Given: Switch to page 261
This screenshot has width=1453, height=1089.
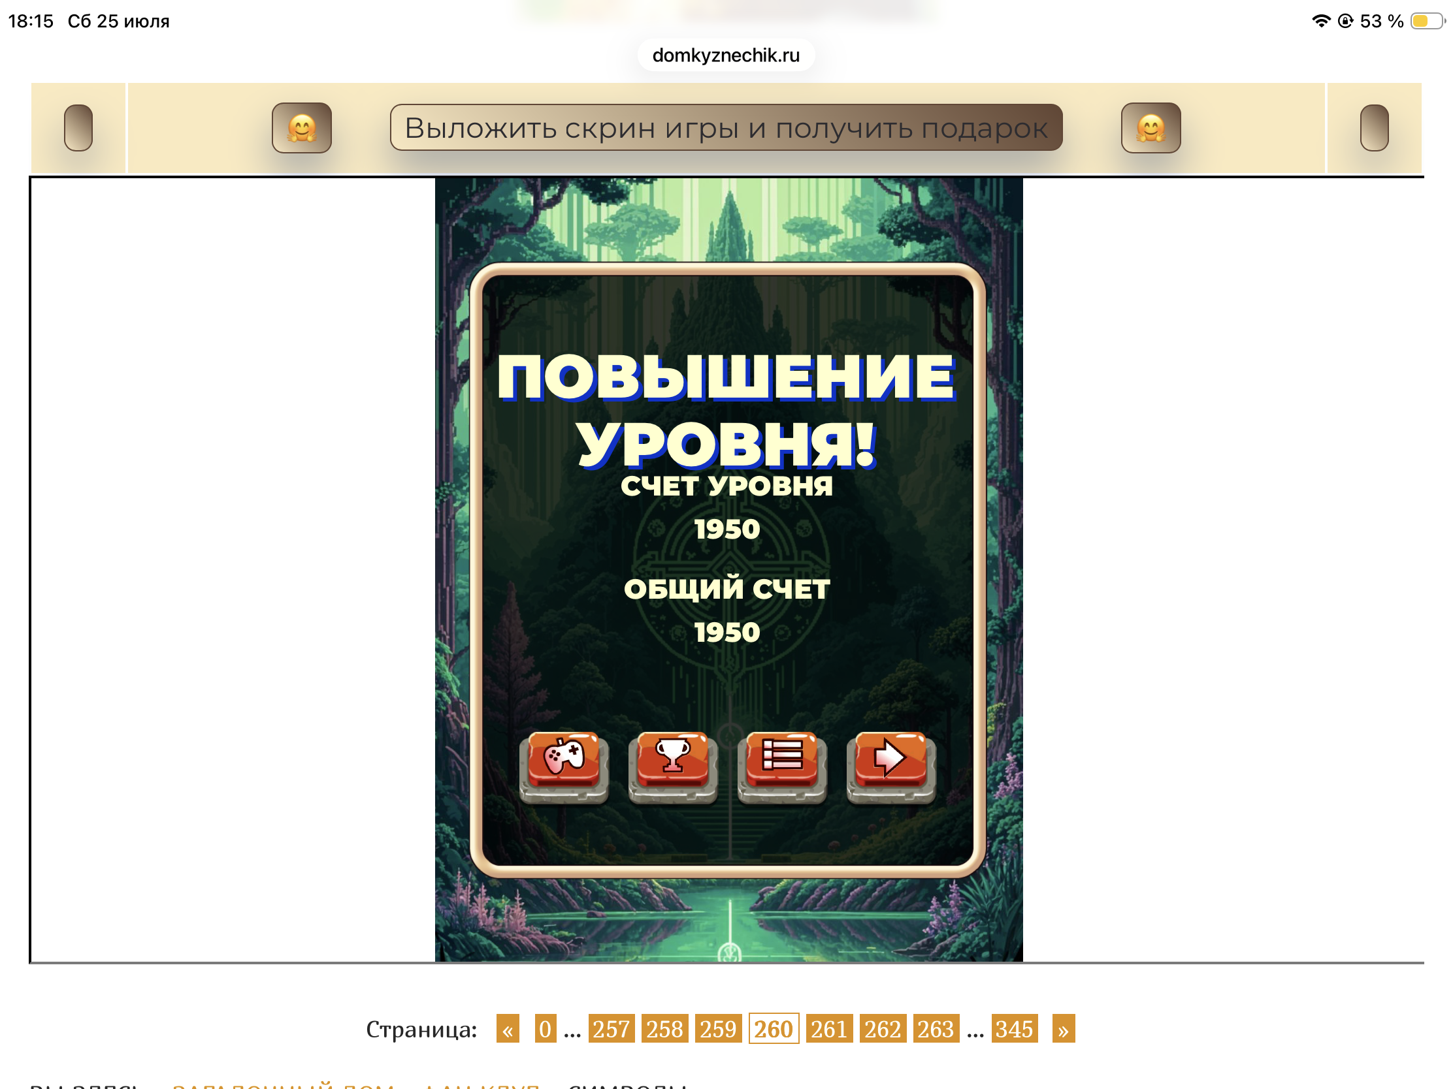Looking at the screenshot, I should point(829,1029).
